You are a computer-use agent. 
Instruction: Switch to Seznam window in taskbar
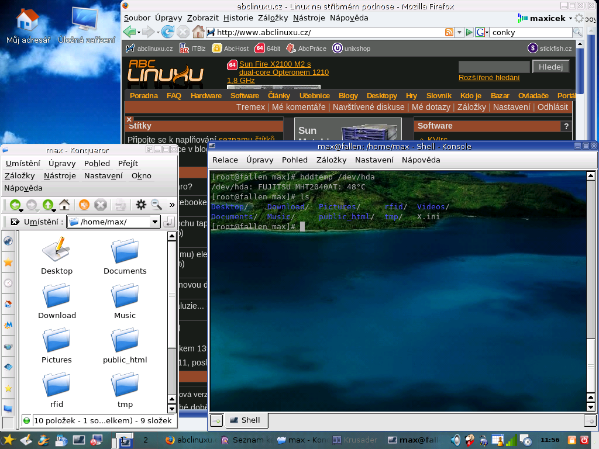point(247,440)
